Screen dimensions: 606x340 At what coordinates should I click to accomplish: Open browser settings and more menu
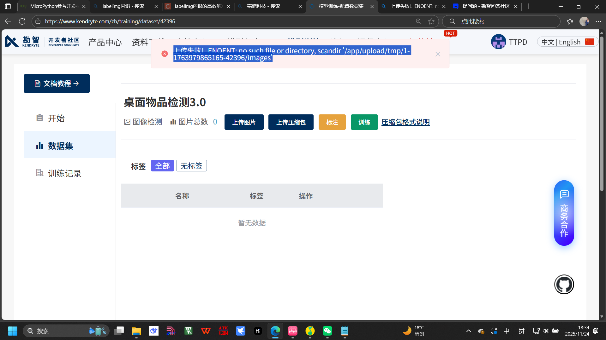(x=598, y=21)
